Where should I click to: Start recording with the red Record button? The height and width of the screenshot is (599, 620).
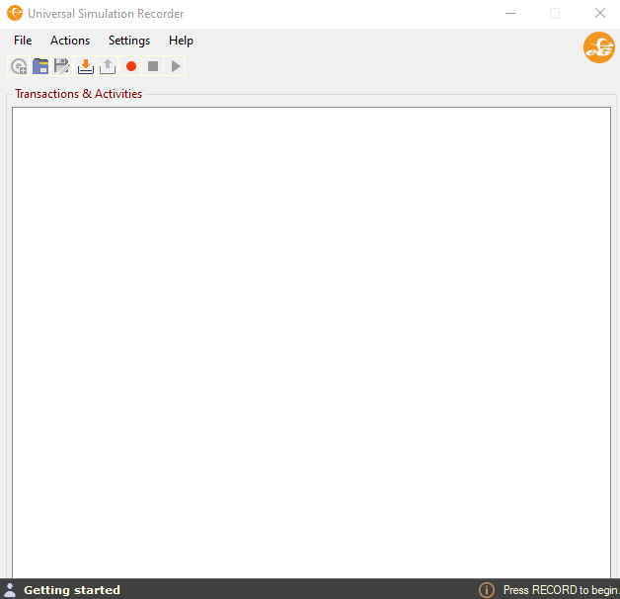click(131, 66)
